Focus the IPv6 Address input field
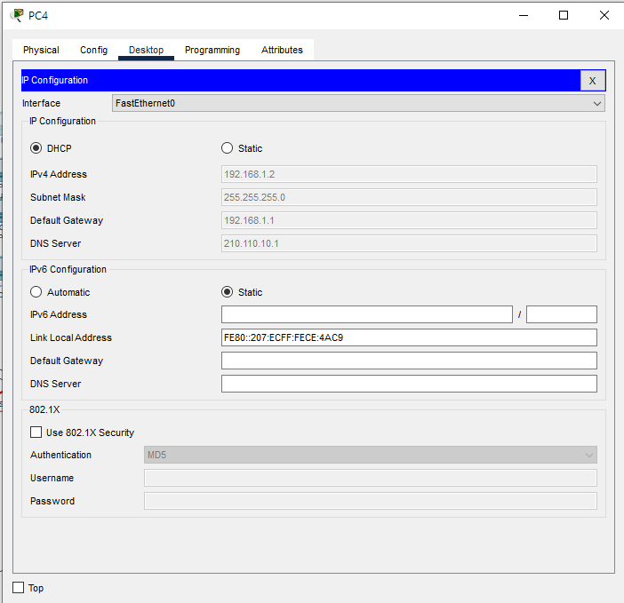The image size is (624, 603). point(366,314)
